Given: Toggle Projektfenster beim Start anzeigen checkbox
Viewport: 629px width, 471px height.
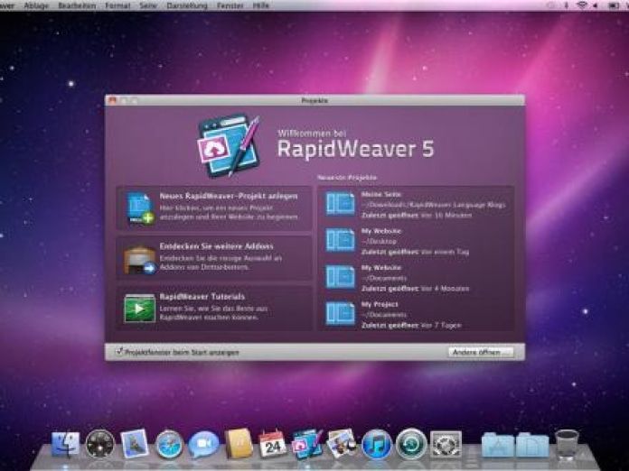Looking at the screenshot, I should click(x=119, y=352).
